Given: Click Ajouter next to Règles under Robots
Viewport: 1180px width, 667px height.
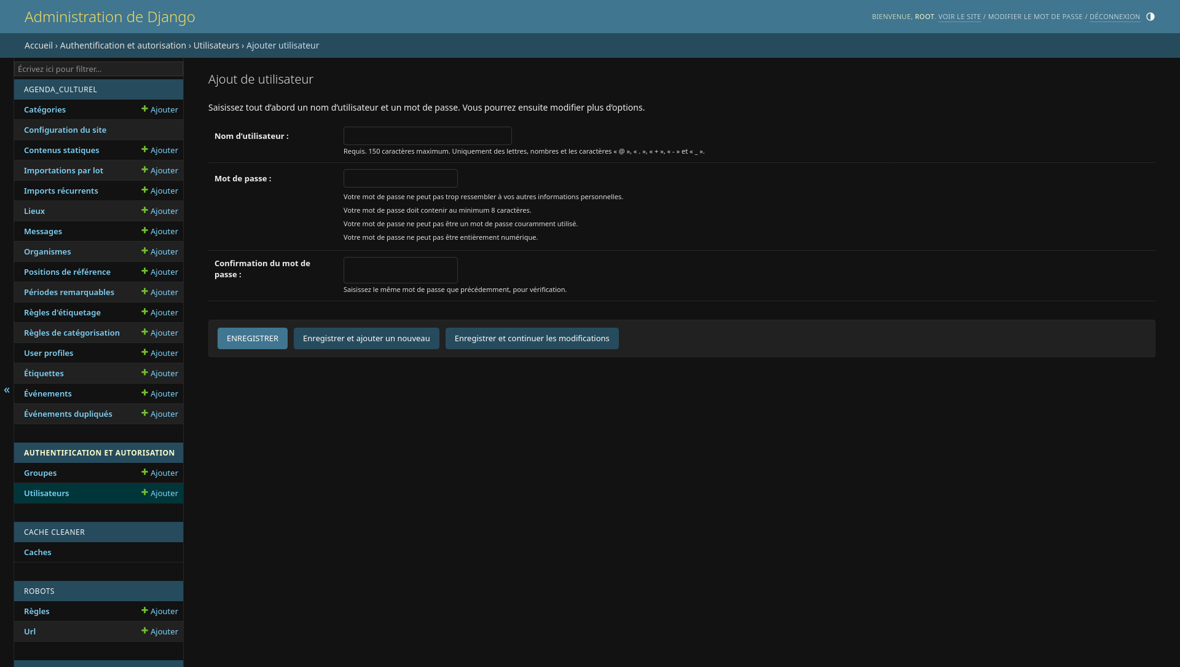Looking at the screenshot, I should pyautogui.click(x=160, y=611).
